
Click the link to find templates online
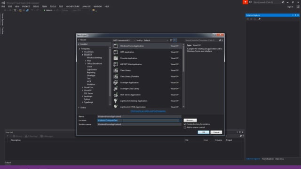(148, 111)
